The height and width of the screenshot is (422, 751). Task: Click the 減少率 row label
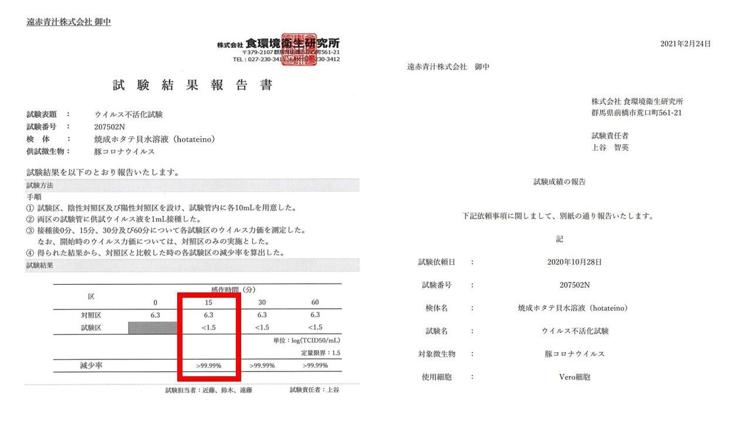pos(91,366)
